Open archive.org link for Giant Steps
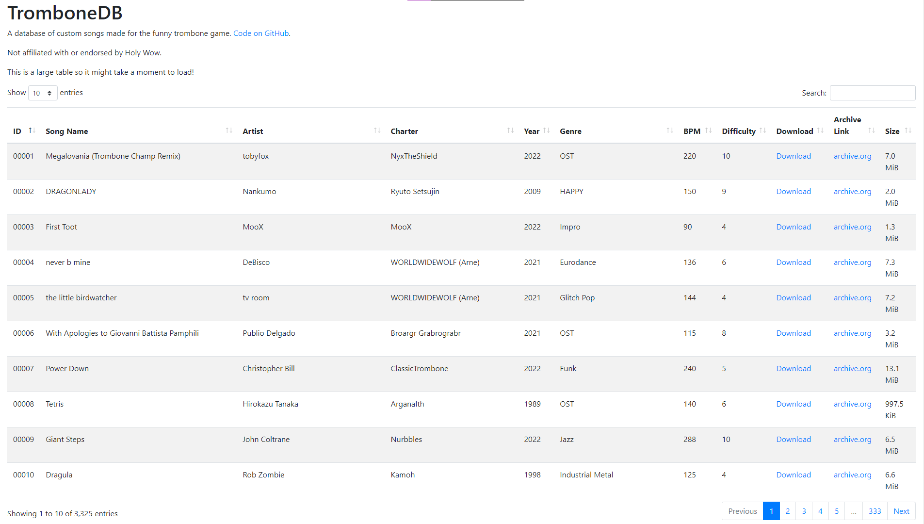 (852, 440)
